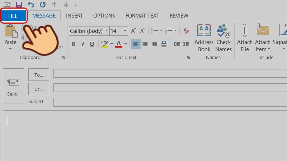Click inside the message body area
Screen dimensions: 287x161
click(145, 136)
